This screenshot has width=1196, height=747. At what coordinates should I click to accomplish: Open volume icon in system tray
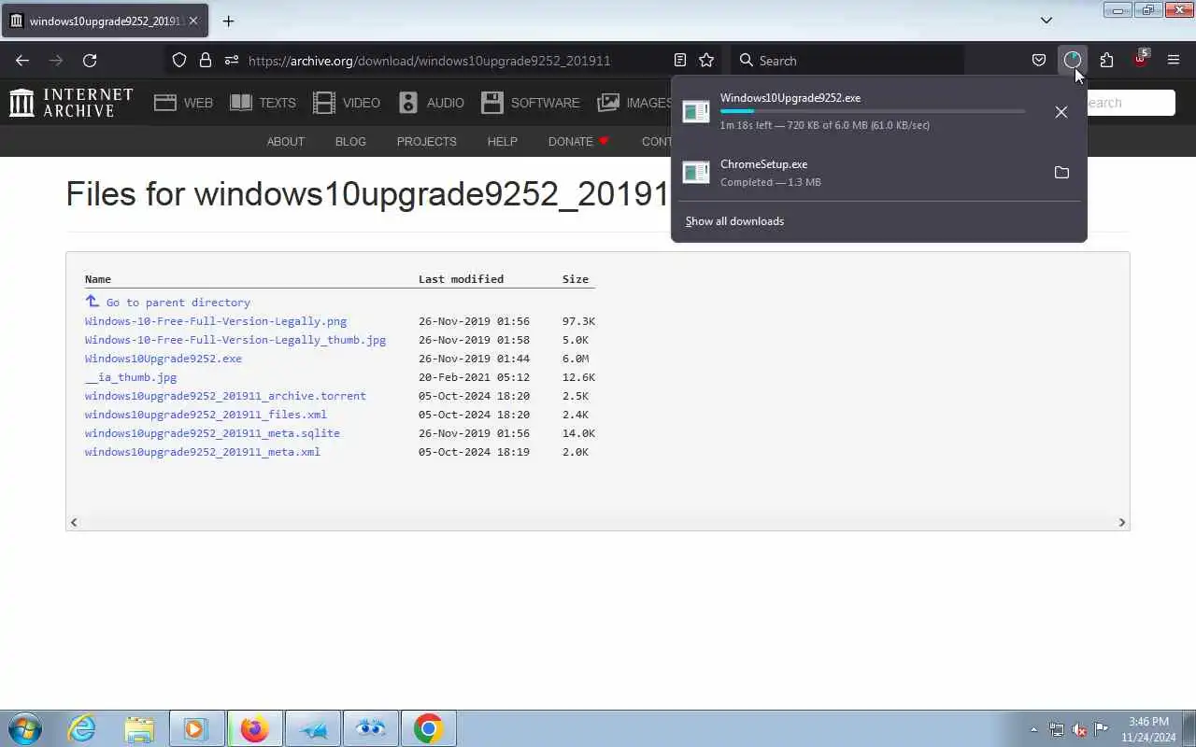pos(1079,729)
